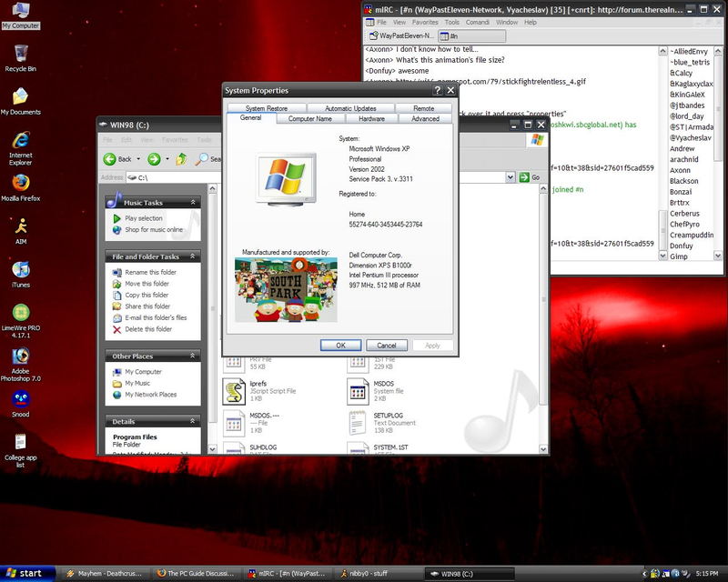The width and height of the screenshot is (728, 582).
Task: Open the Computer Name tab
Action: [x=310, y=119]
